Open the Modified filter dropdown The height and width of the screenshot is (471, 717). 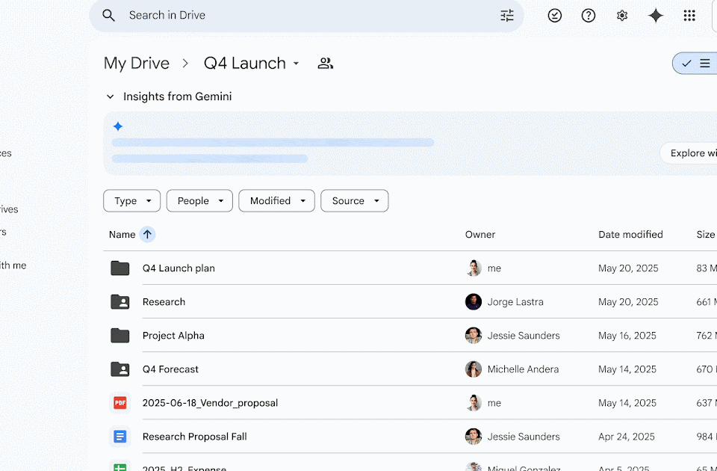click(x=276, y=201)
